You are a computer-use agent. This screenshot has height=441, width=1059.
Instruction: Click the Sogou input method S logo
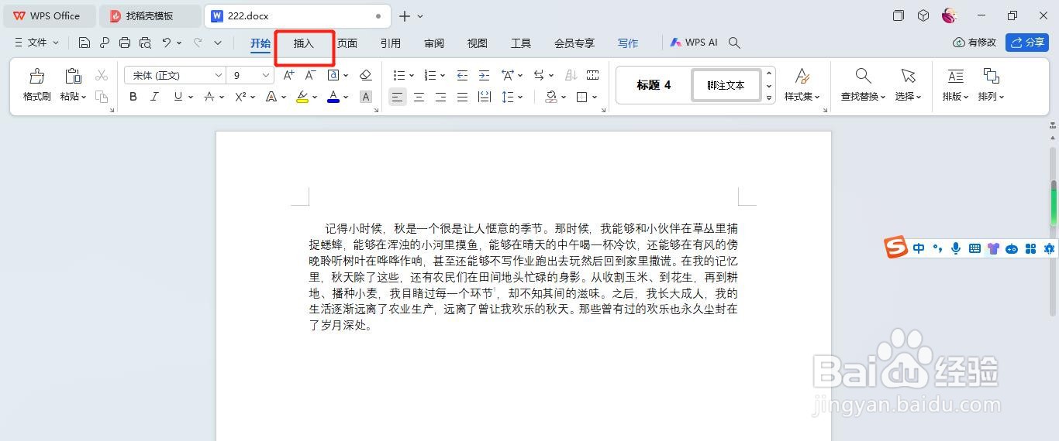pyautogui.click(x=896, y=248)
